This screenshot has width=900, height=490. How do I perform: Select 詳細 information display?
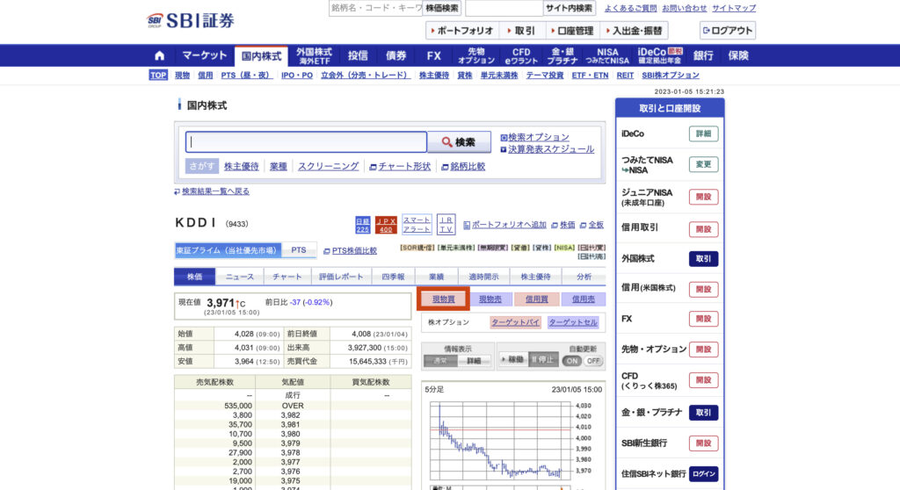tap(474, 361)
